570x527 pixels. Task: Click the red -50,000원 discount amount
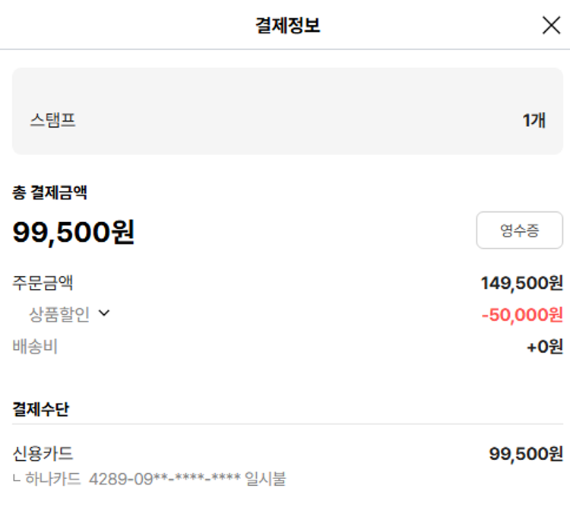[x=522, y=315]
